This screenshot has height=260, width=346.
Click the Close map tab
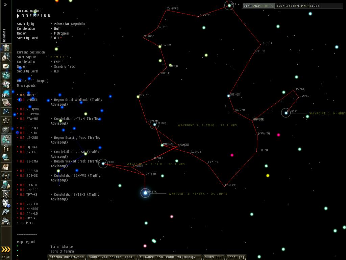tap(315, 6)
